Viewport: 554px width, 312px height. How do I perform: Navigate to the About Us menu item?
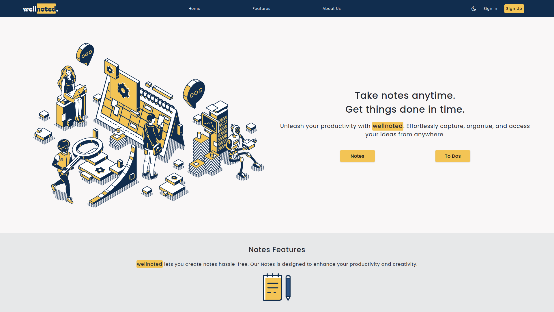(x=332, y=8)
